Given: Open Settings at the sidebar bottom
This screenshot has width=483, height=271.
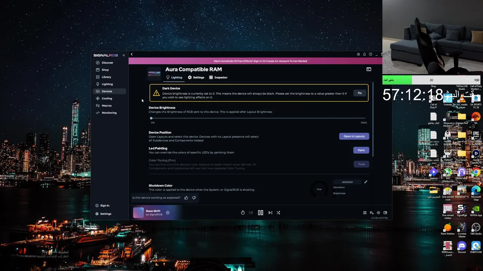Looking at the screenshot, I should pyautogui.click(x=103, y=214).
